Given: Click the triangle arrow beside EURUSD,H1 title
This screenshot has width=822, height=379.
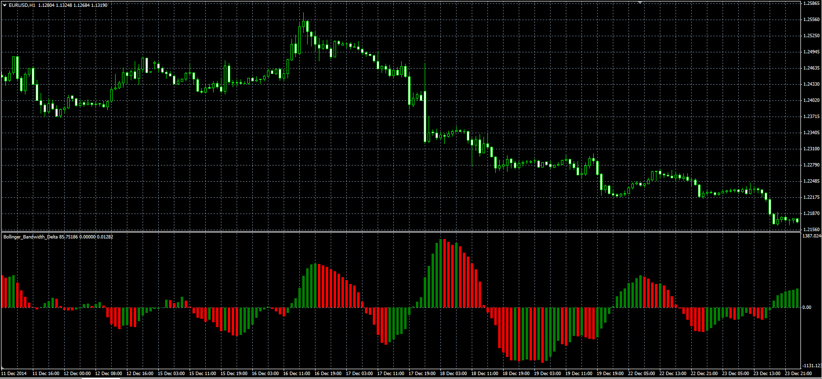Looking at the screenshot, I should [4, 5].
